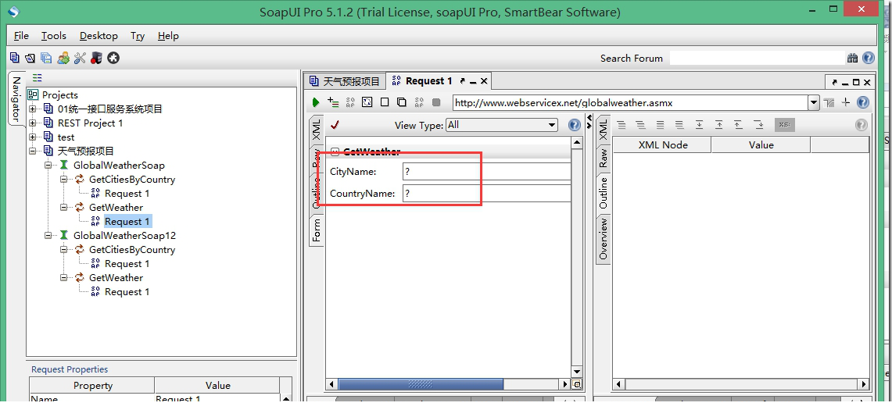892x417 pixels.
Task: Select GetCitiesByCountry under GlobalWeatherSoap12
Action: [132, 249]
